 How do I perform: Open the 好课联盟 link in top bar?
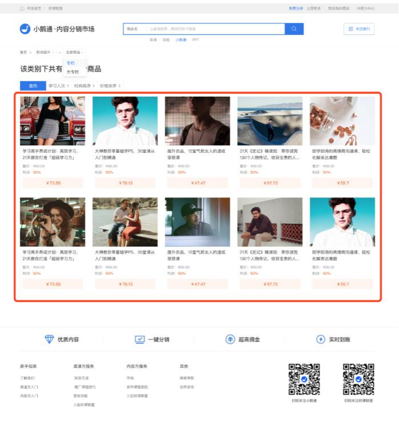[55, 9]
